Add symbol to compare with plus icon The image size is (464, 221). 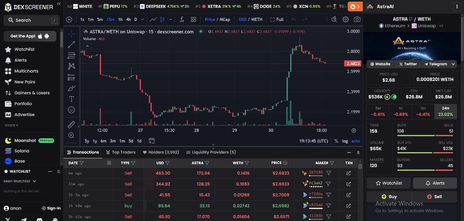[69, 19]
